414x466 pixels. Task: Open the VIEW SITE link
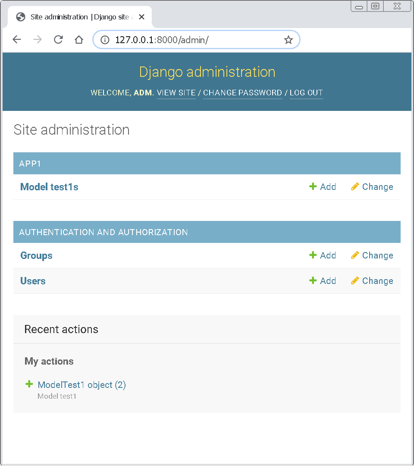coord(176,93)
